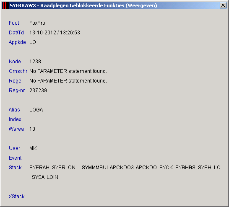Click the red-striped application icon in the title bar
The image size is (229, 207).
pos(5,5)
